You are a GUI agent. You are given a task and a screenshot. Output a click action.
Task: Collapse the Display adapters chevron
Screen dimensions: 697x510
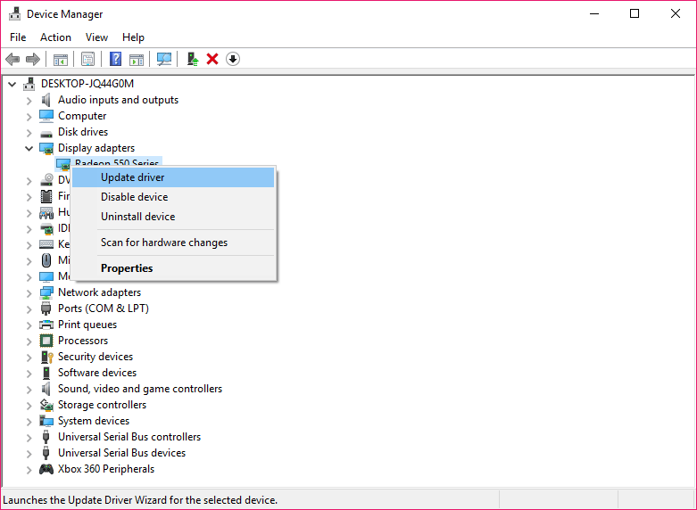(x=29, y=148)
